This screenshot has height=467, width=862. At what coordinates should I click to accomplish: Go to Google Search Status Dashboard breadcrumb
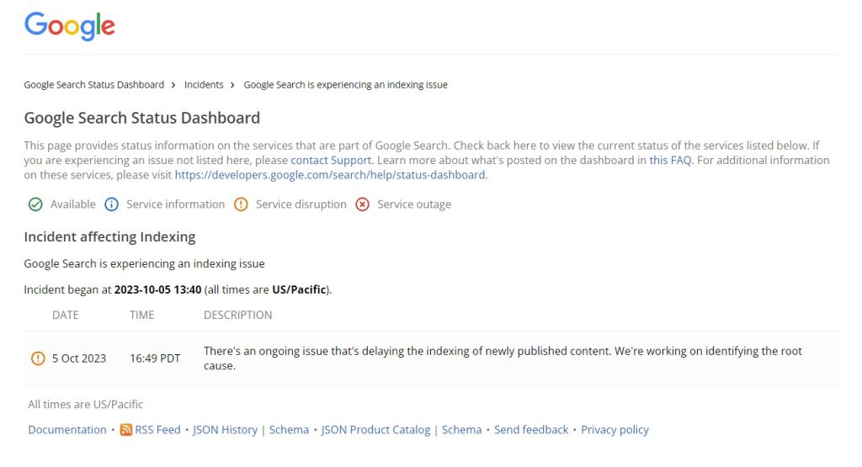tap(94, 85)
